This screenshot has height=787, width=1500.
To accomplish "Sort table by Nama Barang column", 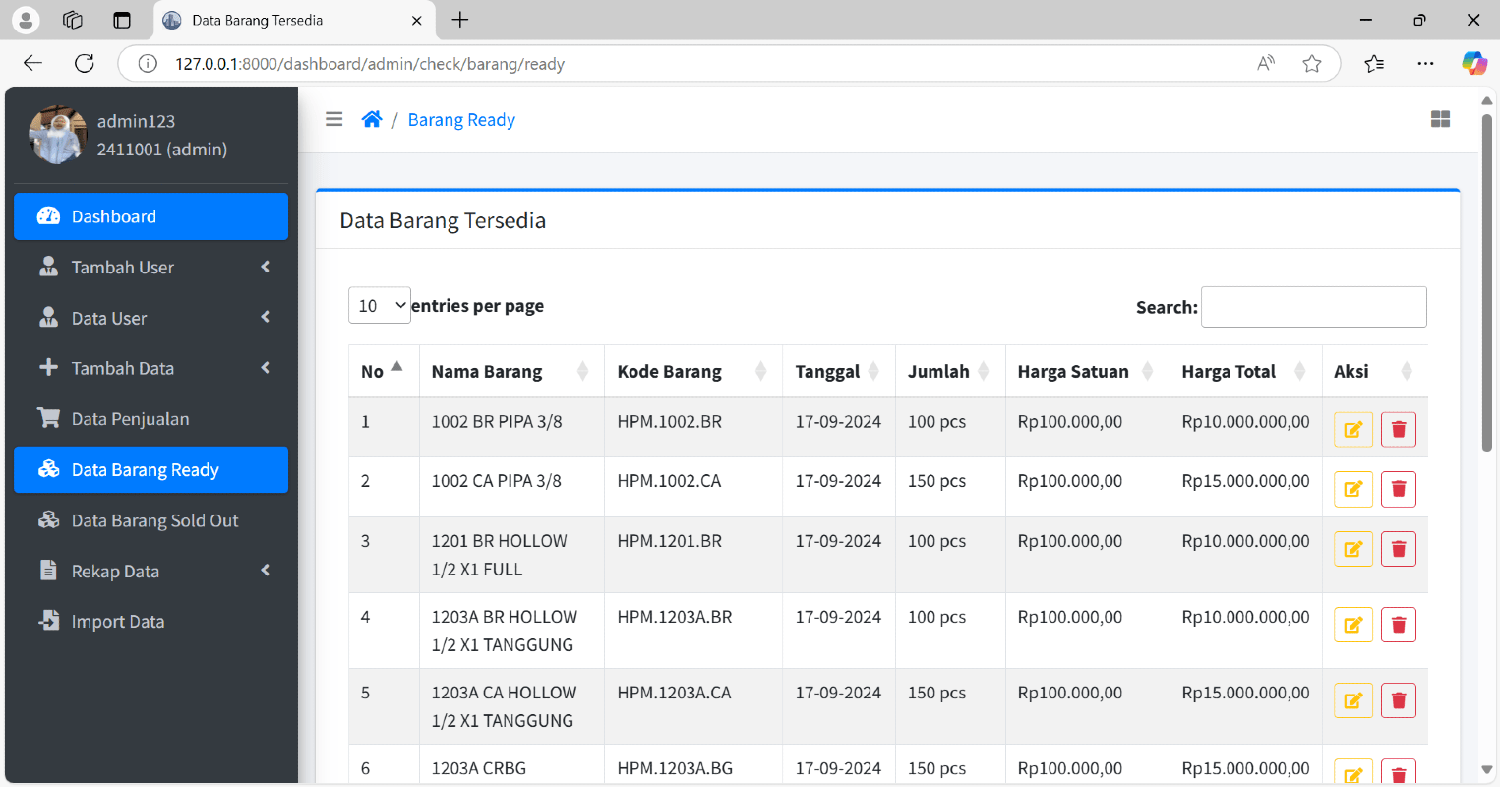I will tap(511, 371).
